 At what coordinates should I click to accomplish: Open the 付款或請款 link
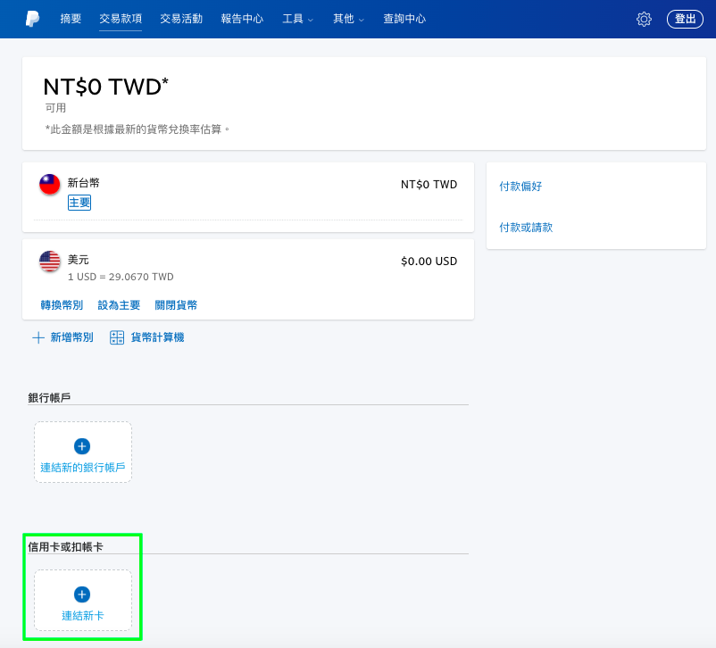[x=526, y=228]
